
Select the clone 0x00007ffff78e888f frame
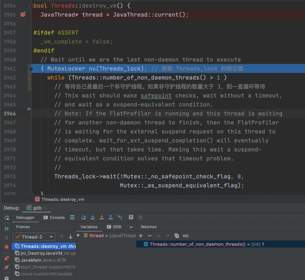tap(44, 274)
